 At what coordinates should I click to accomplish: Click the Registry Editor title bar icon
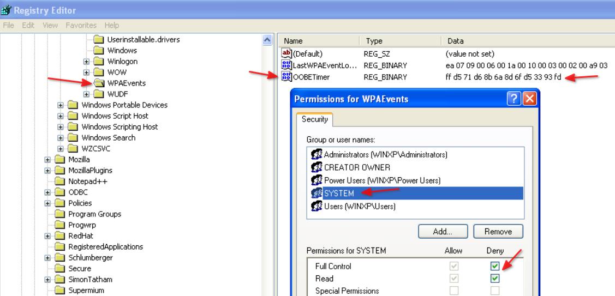point(6,9)
